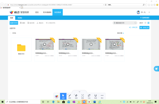Click the rename (重命名) toolbar action

tap(40, 23)
